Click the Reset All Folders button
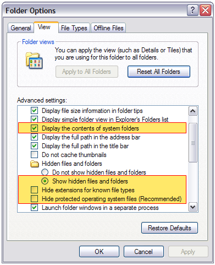 pos(159,72)
